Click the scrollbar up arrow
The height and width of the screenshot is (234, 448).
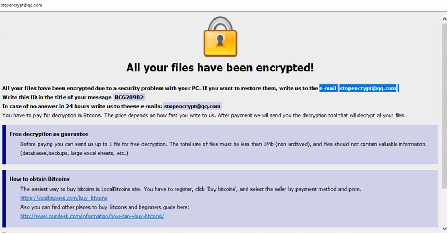[x=444, y=19]
